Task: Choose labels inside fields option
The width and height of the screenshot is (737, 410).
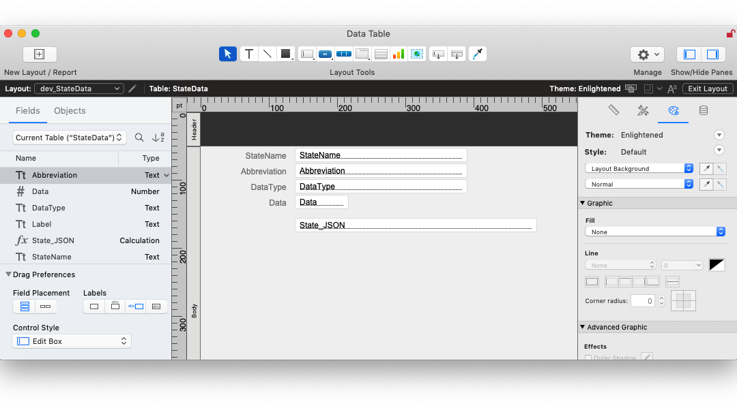Action: click(156, 306)
